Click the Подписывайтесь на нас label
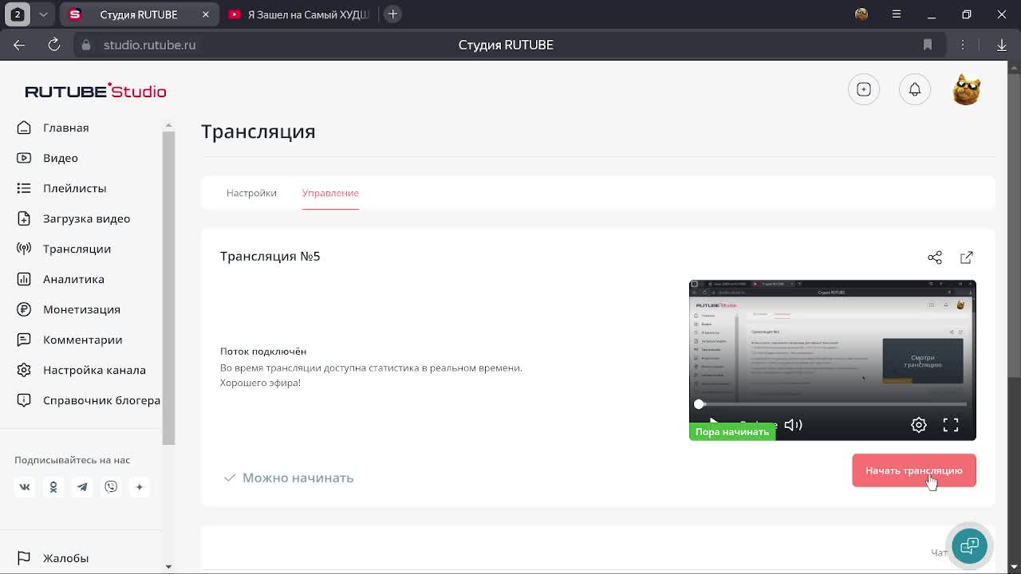This screenshot has width=1021, height=574. coord(72,460)
